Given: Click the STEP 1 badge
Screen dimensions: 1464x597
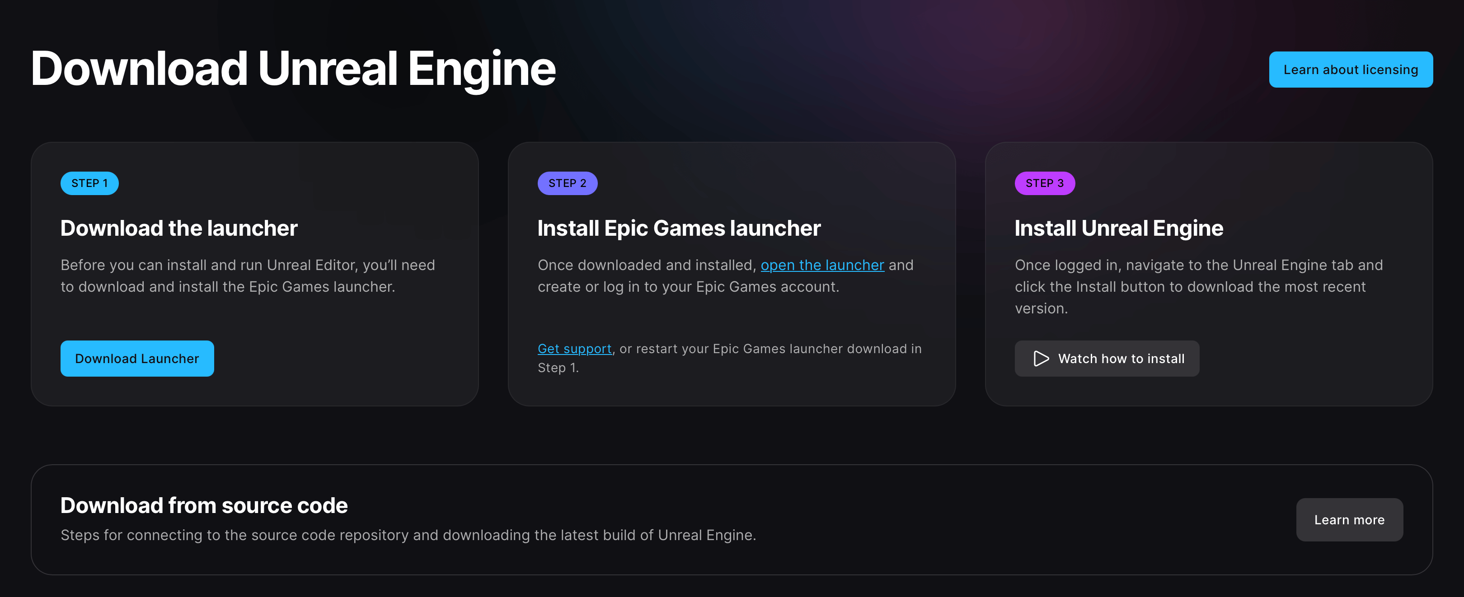Looking at the screenshot, I should coord(89,183).
